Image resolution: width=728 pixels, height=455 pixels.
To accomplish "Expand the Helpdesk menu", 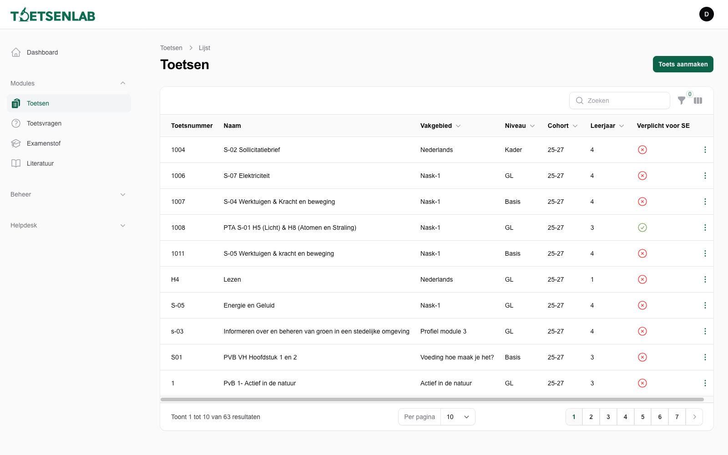I will (122, 225).
